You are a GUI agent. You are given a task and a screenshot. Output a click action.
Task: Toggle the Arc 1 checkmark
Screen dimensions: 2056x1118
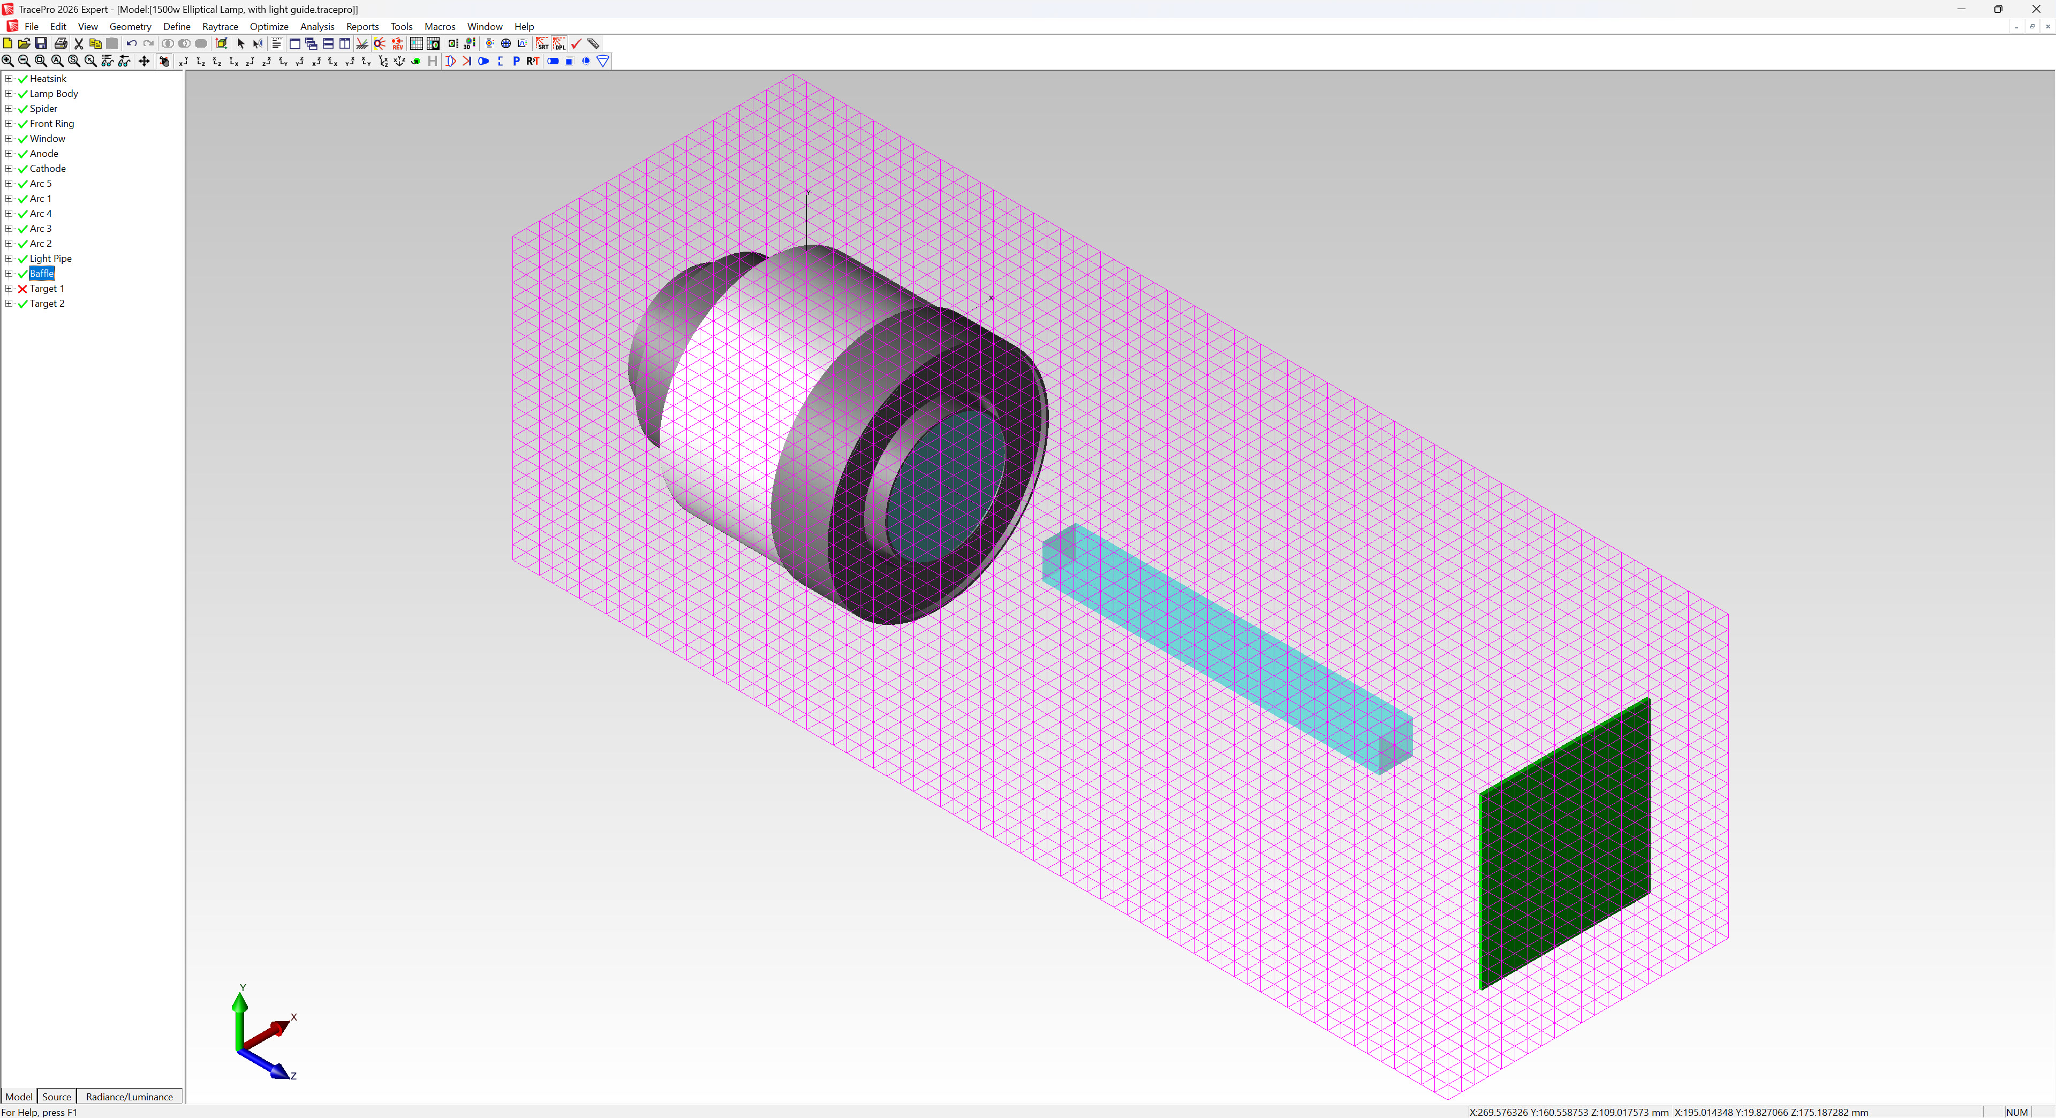(x=22, y=199)
